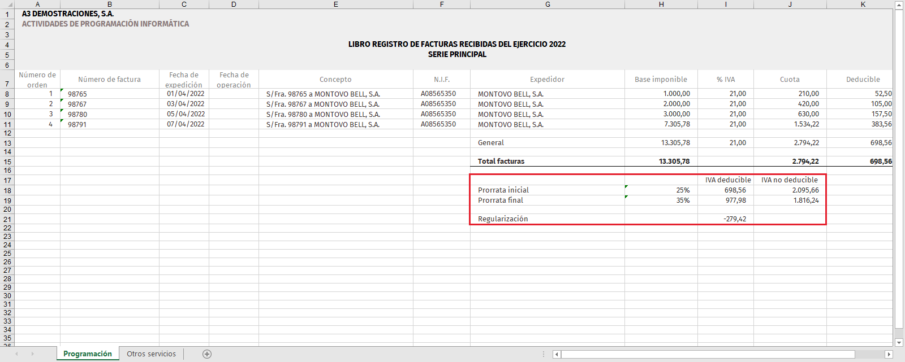Click the General summary row label

tap(491, 143)
